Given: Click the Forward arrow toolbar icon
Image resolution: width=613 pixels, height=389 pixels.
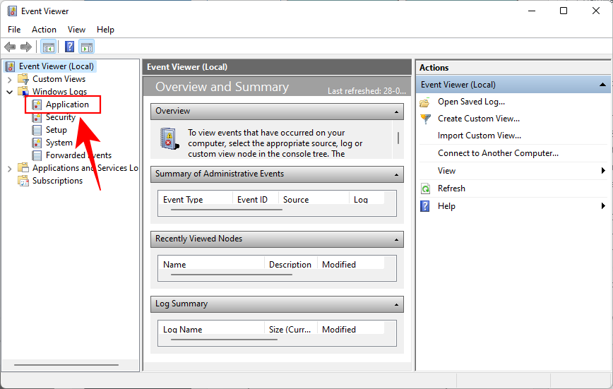Looking at the screenshot, I should [26, 47].
